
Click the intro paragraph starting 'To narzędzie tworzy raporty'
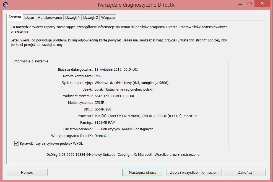[119, 29]
